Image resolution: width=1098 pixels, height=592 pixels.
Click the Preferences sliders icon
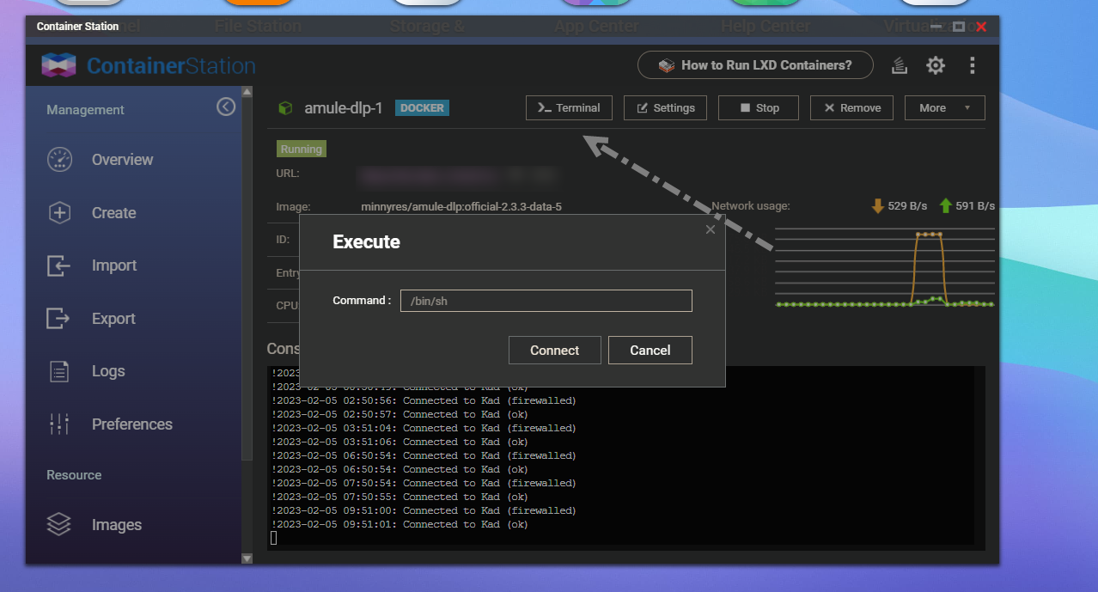[x=59, y=424]
